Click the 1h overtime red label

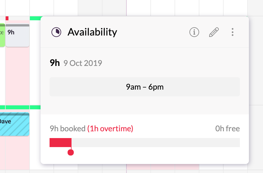tap(110, 129)
